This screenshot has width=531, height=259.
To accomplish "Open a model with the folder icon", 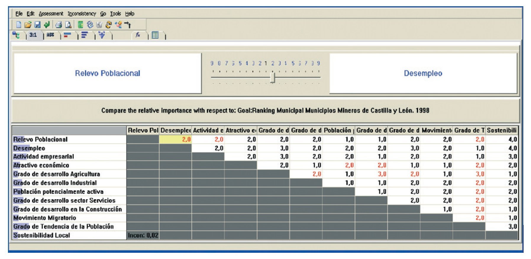I will pos(28,25).
